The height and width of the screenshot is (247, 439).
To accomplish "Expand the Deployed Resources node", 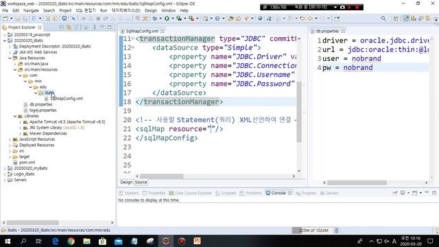I will 10,145.
